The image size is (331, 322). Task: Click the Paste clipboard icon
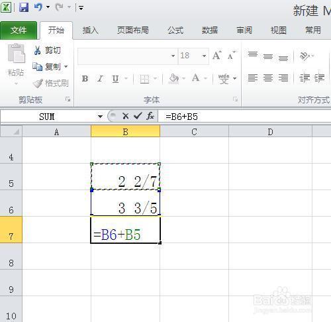click(x=16, y=53)
